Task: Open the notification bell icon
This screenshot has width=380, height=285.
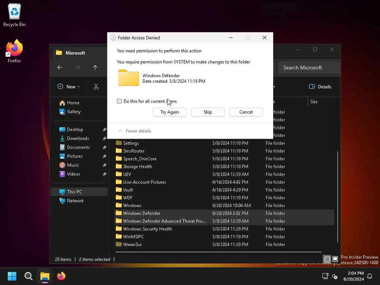Action: pos(370,276)
